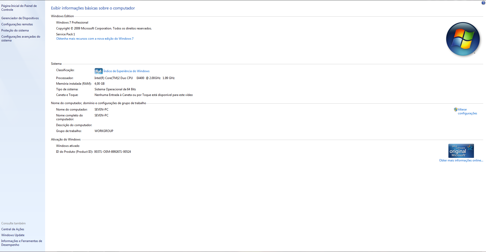Click the Windows Edition section label
486x252 pixels.
(62, 16)
